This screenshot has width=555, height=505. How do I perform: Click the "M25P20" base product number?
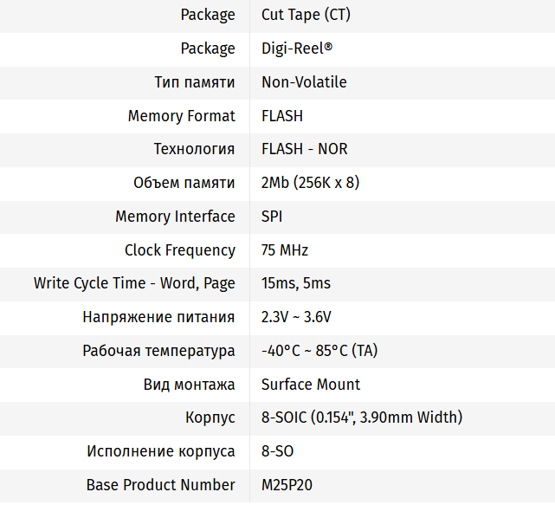287,485
